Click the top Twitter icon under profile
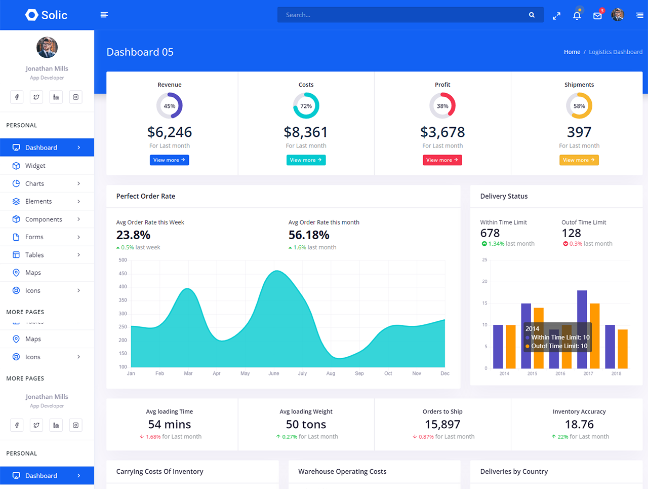The image size is (648, 489). (x=36, y=97)
